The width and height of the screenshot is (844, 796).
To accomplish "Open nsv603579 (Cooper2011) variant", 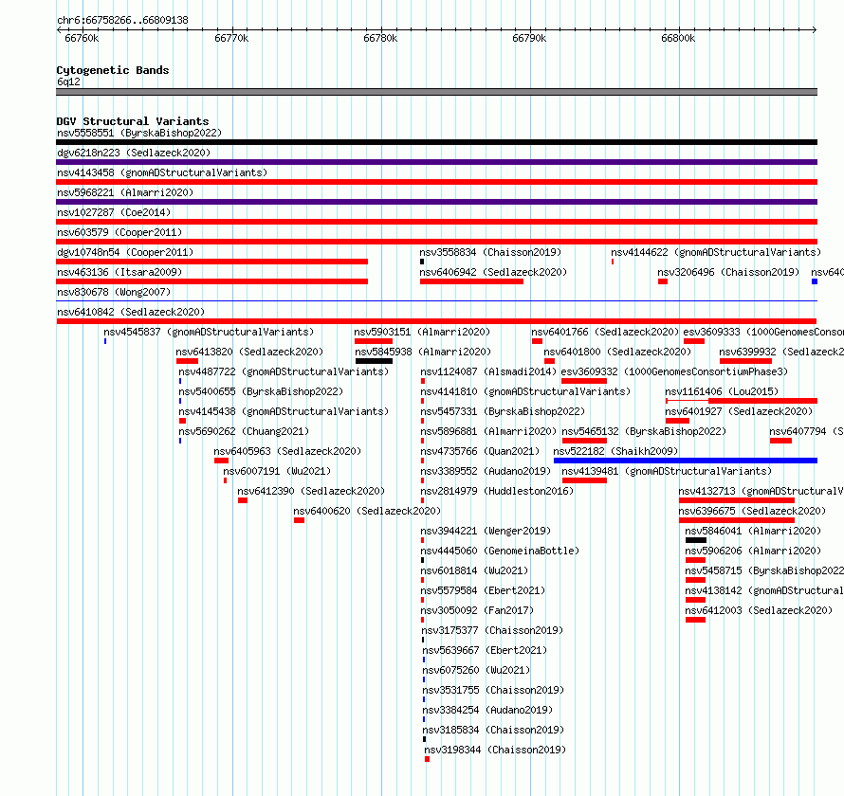I will 119,232.
